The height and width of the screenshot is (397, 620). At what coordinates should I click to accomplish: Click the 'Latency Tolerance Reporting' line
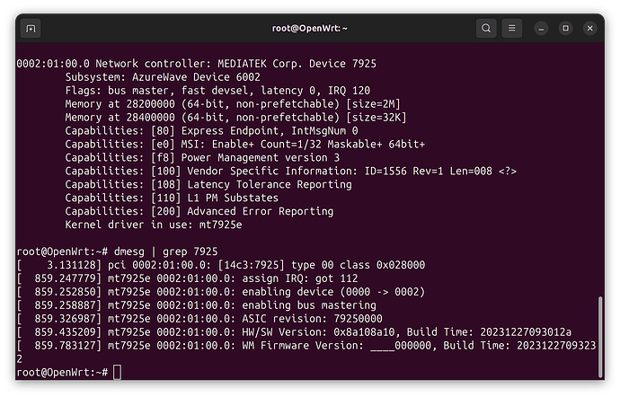point(208,185)
